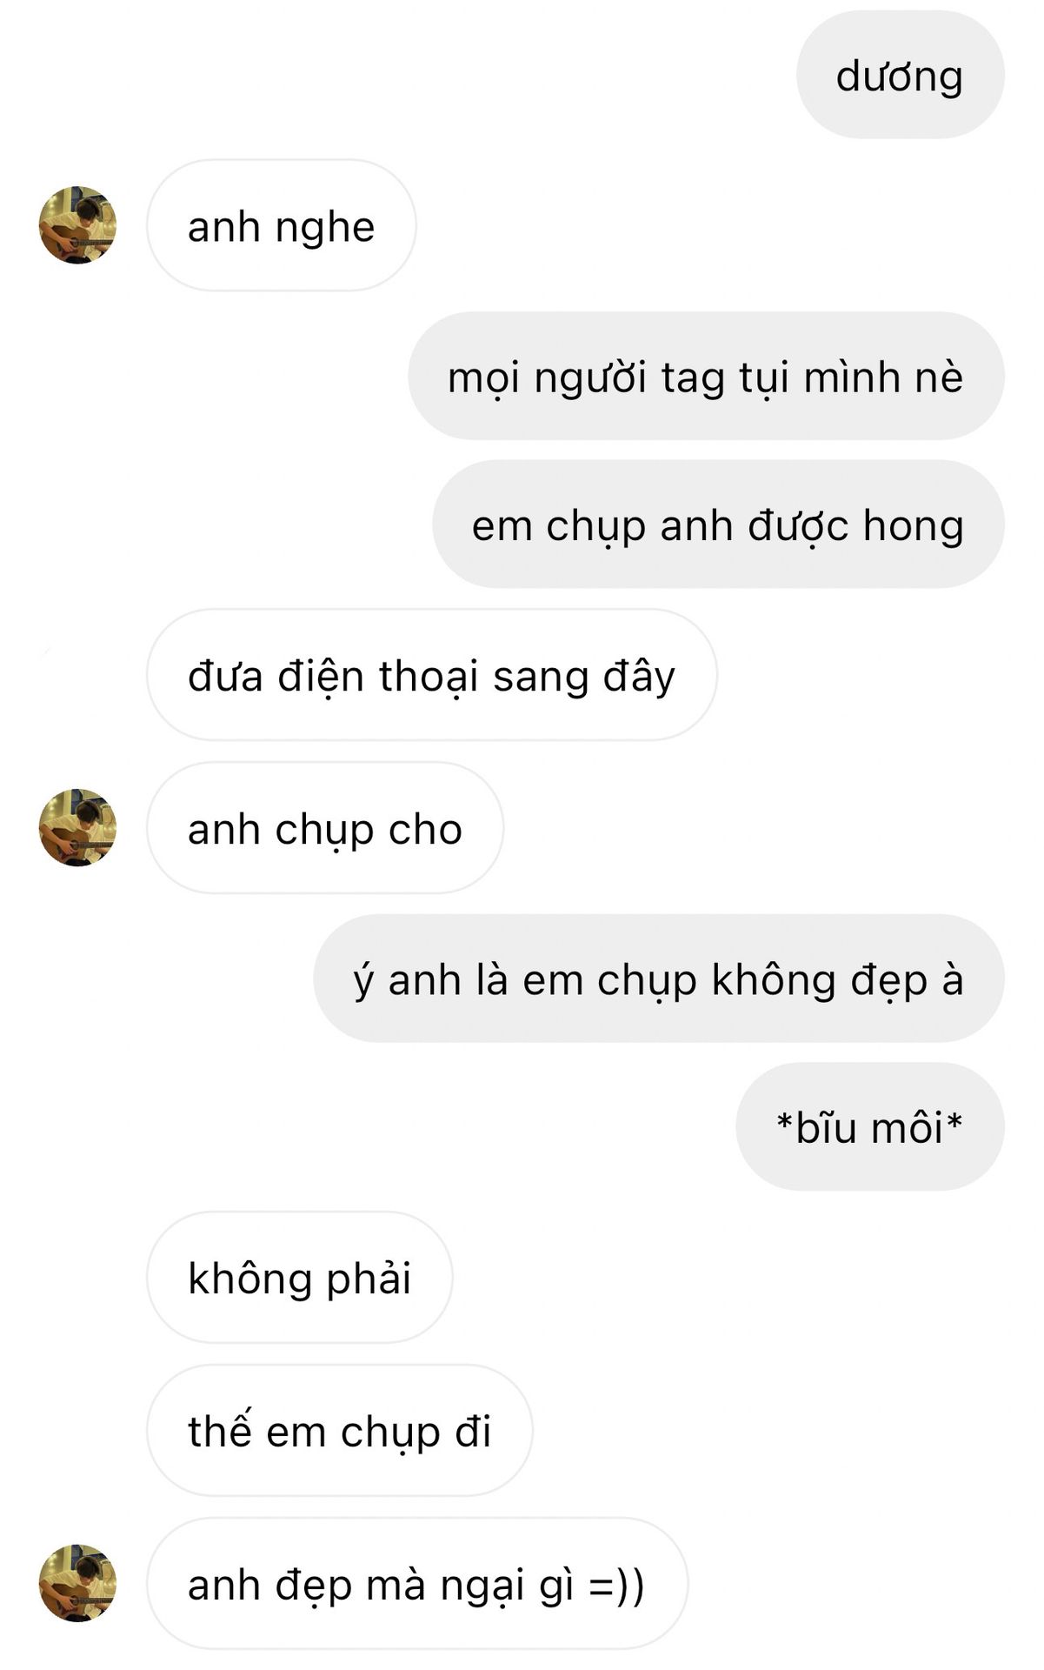Pick the sent bubble containing asterisks
Image resolution: width=1044 pixels, height=1670 pixels.
[870, 1126]
